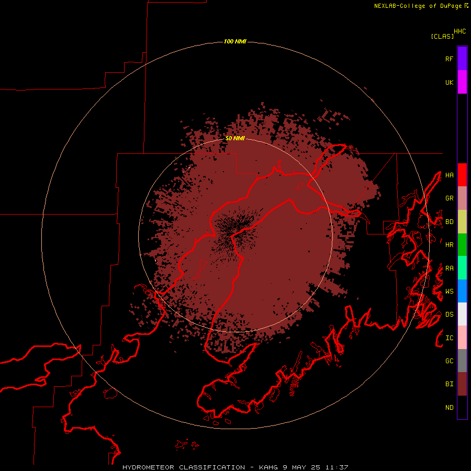Viewport: 471px width, 471px height.
Task: Click the [CLAS] units label
Action: pyautogui.click(x=442, y=36)
